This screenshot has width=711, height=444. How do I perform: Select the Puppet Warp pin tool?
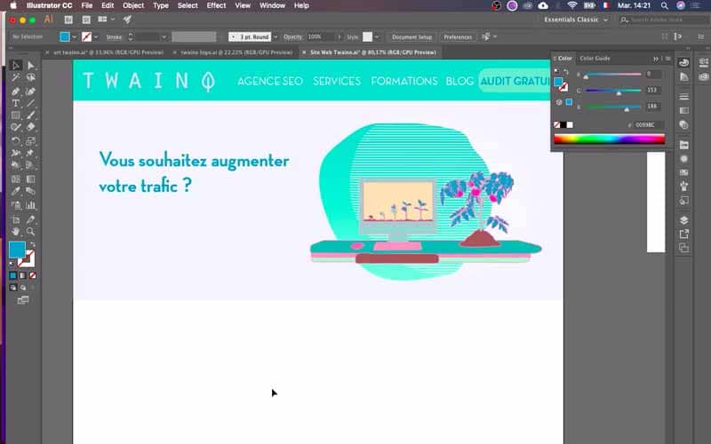[x=30, y=153]
